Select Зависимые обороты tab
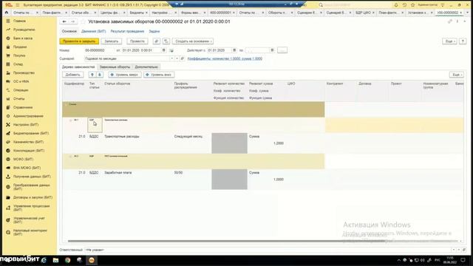The height and width of the screenshot is (266, 473). pos(115,67)
